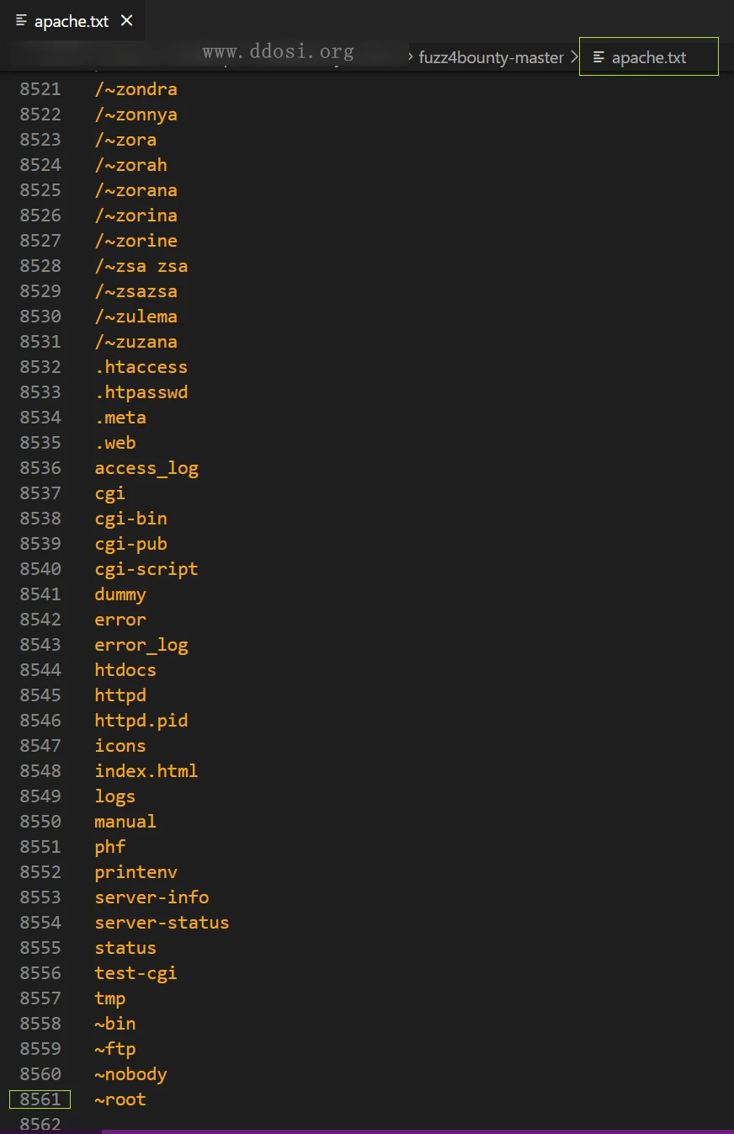Select line number 8532 in gutter
734x1134 pixels.
pos(40,367)
